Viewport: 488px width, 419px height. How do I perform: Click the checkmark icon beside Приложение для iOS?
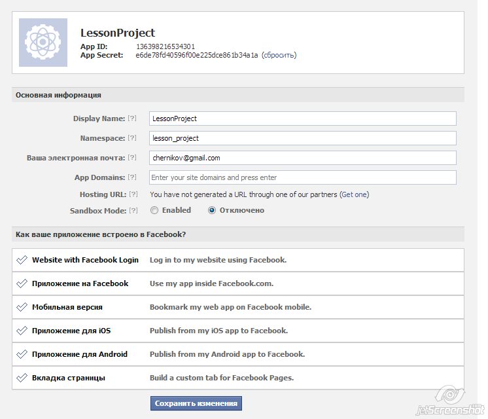tap(22, 331)
